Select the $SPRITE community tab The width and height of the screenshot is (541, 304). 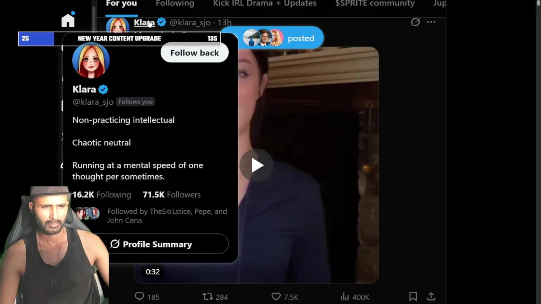tap(375, 4)
